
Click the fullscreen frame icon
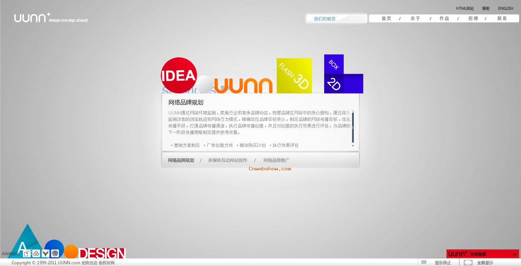pos(468,263)
